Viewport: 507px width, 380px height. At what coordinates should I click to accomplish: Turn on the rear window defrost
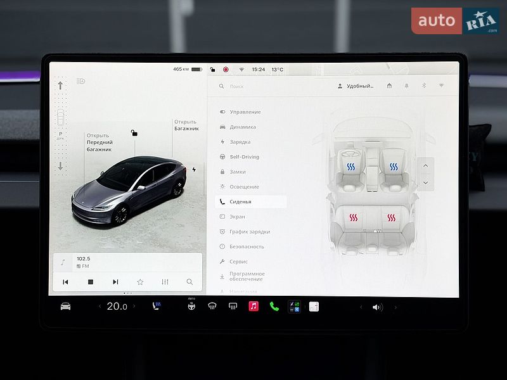(x=233, y=306)
